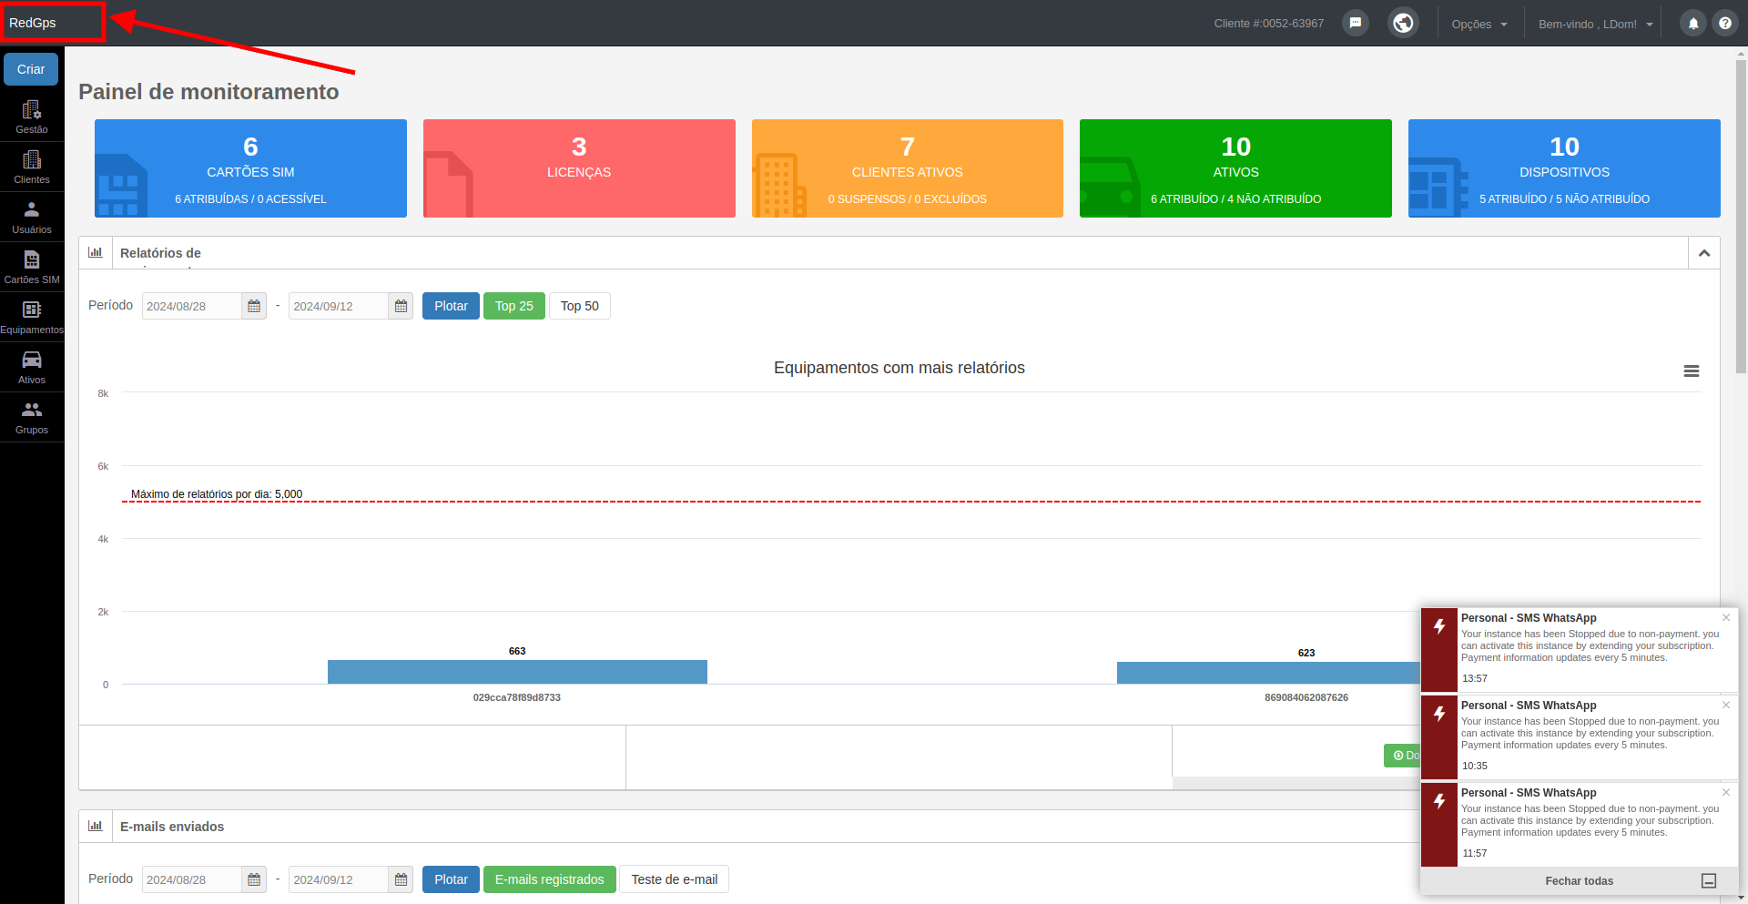Open the Ativos car icon
This screenshot has height=904, width=1748.
point(32,367)
